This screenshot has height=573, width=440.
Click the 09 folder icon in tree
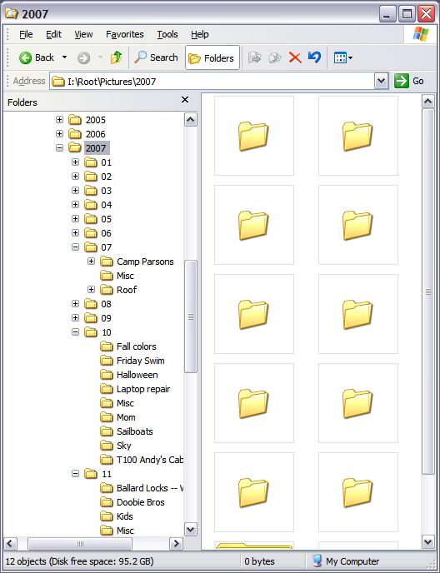tap(91, 318)
